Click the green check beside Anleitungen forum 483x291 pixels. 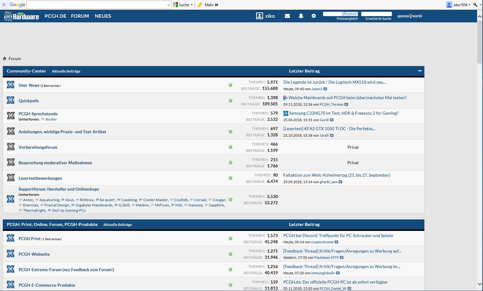[x=230, y=132]
